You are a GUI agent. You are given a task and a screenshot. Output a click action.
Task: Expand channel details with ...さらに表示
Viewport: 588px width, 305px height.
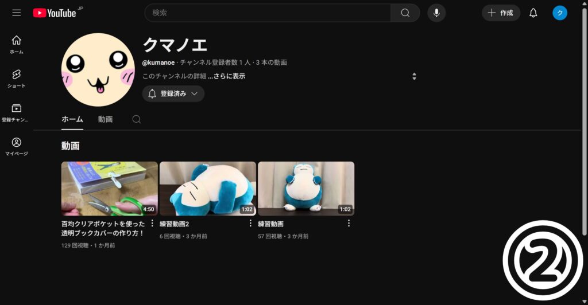point(226,76)
